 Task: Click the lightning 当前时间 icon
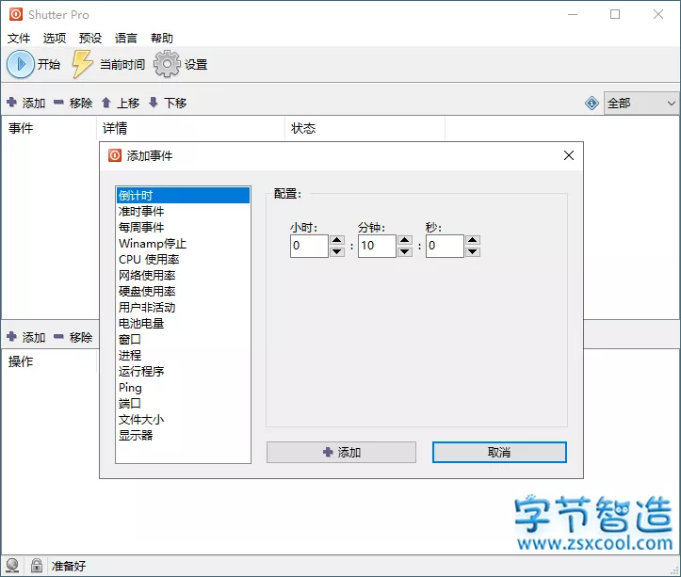[x=82, y=64]
